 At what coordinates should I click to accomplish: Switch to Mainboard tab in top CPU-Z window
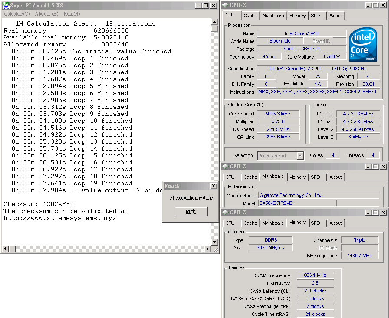[x=273, y=16]
